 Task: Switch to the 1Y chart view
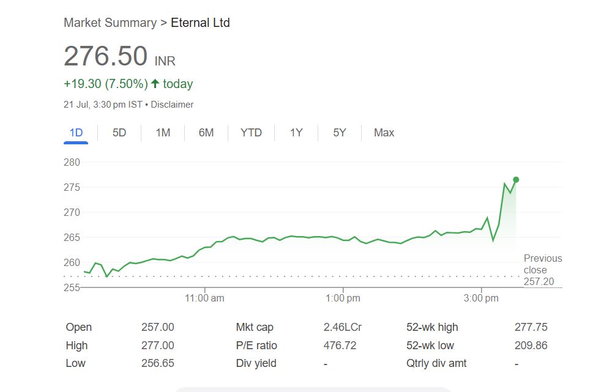(x=296, y=133)
